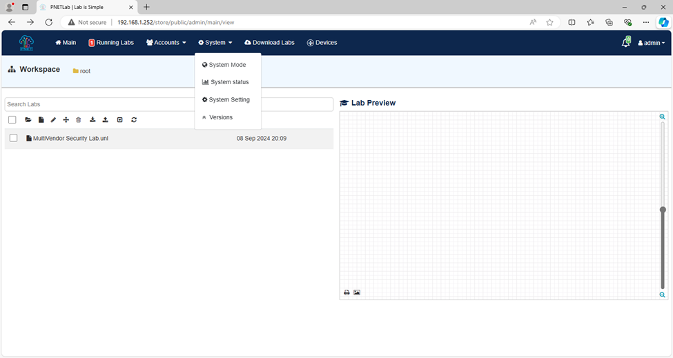The image size is (673, 358).
Task: Click the move arrows icon
Action: [x=66, y=119]
